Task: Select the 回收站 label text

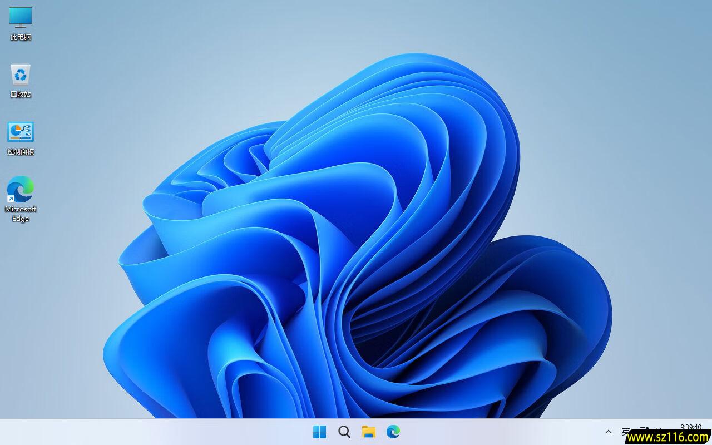Action: tap(20, 94)
